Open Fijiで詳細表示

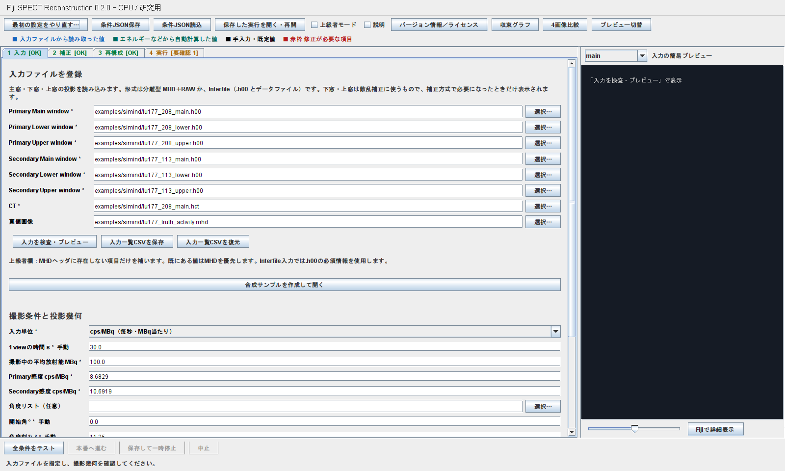coord(715,429)
